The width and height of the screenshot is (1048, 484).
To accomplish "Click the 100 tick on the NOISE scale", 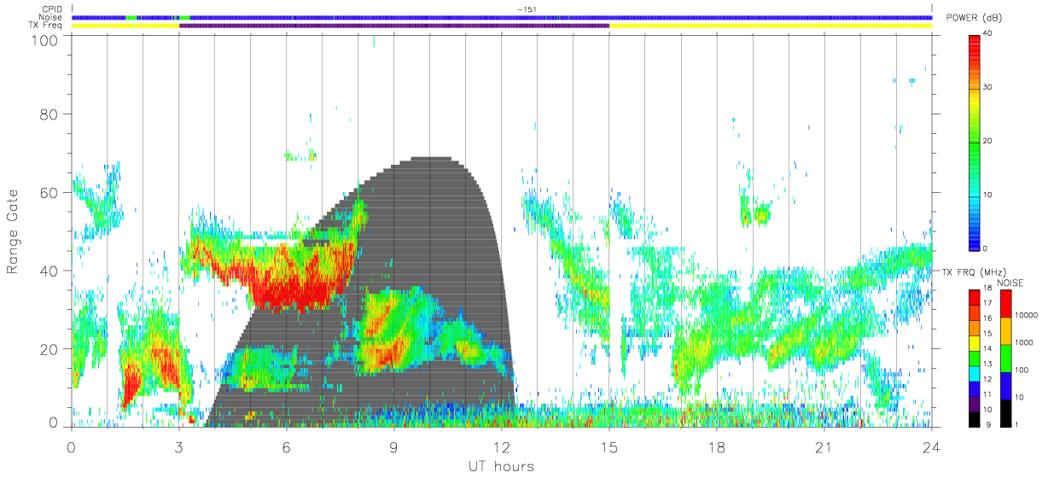I will pos(1023,370).
